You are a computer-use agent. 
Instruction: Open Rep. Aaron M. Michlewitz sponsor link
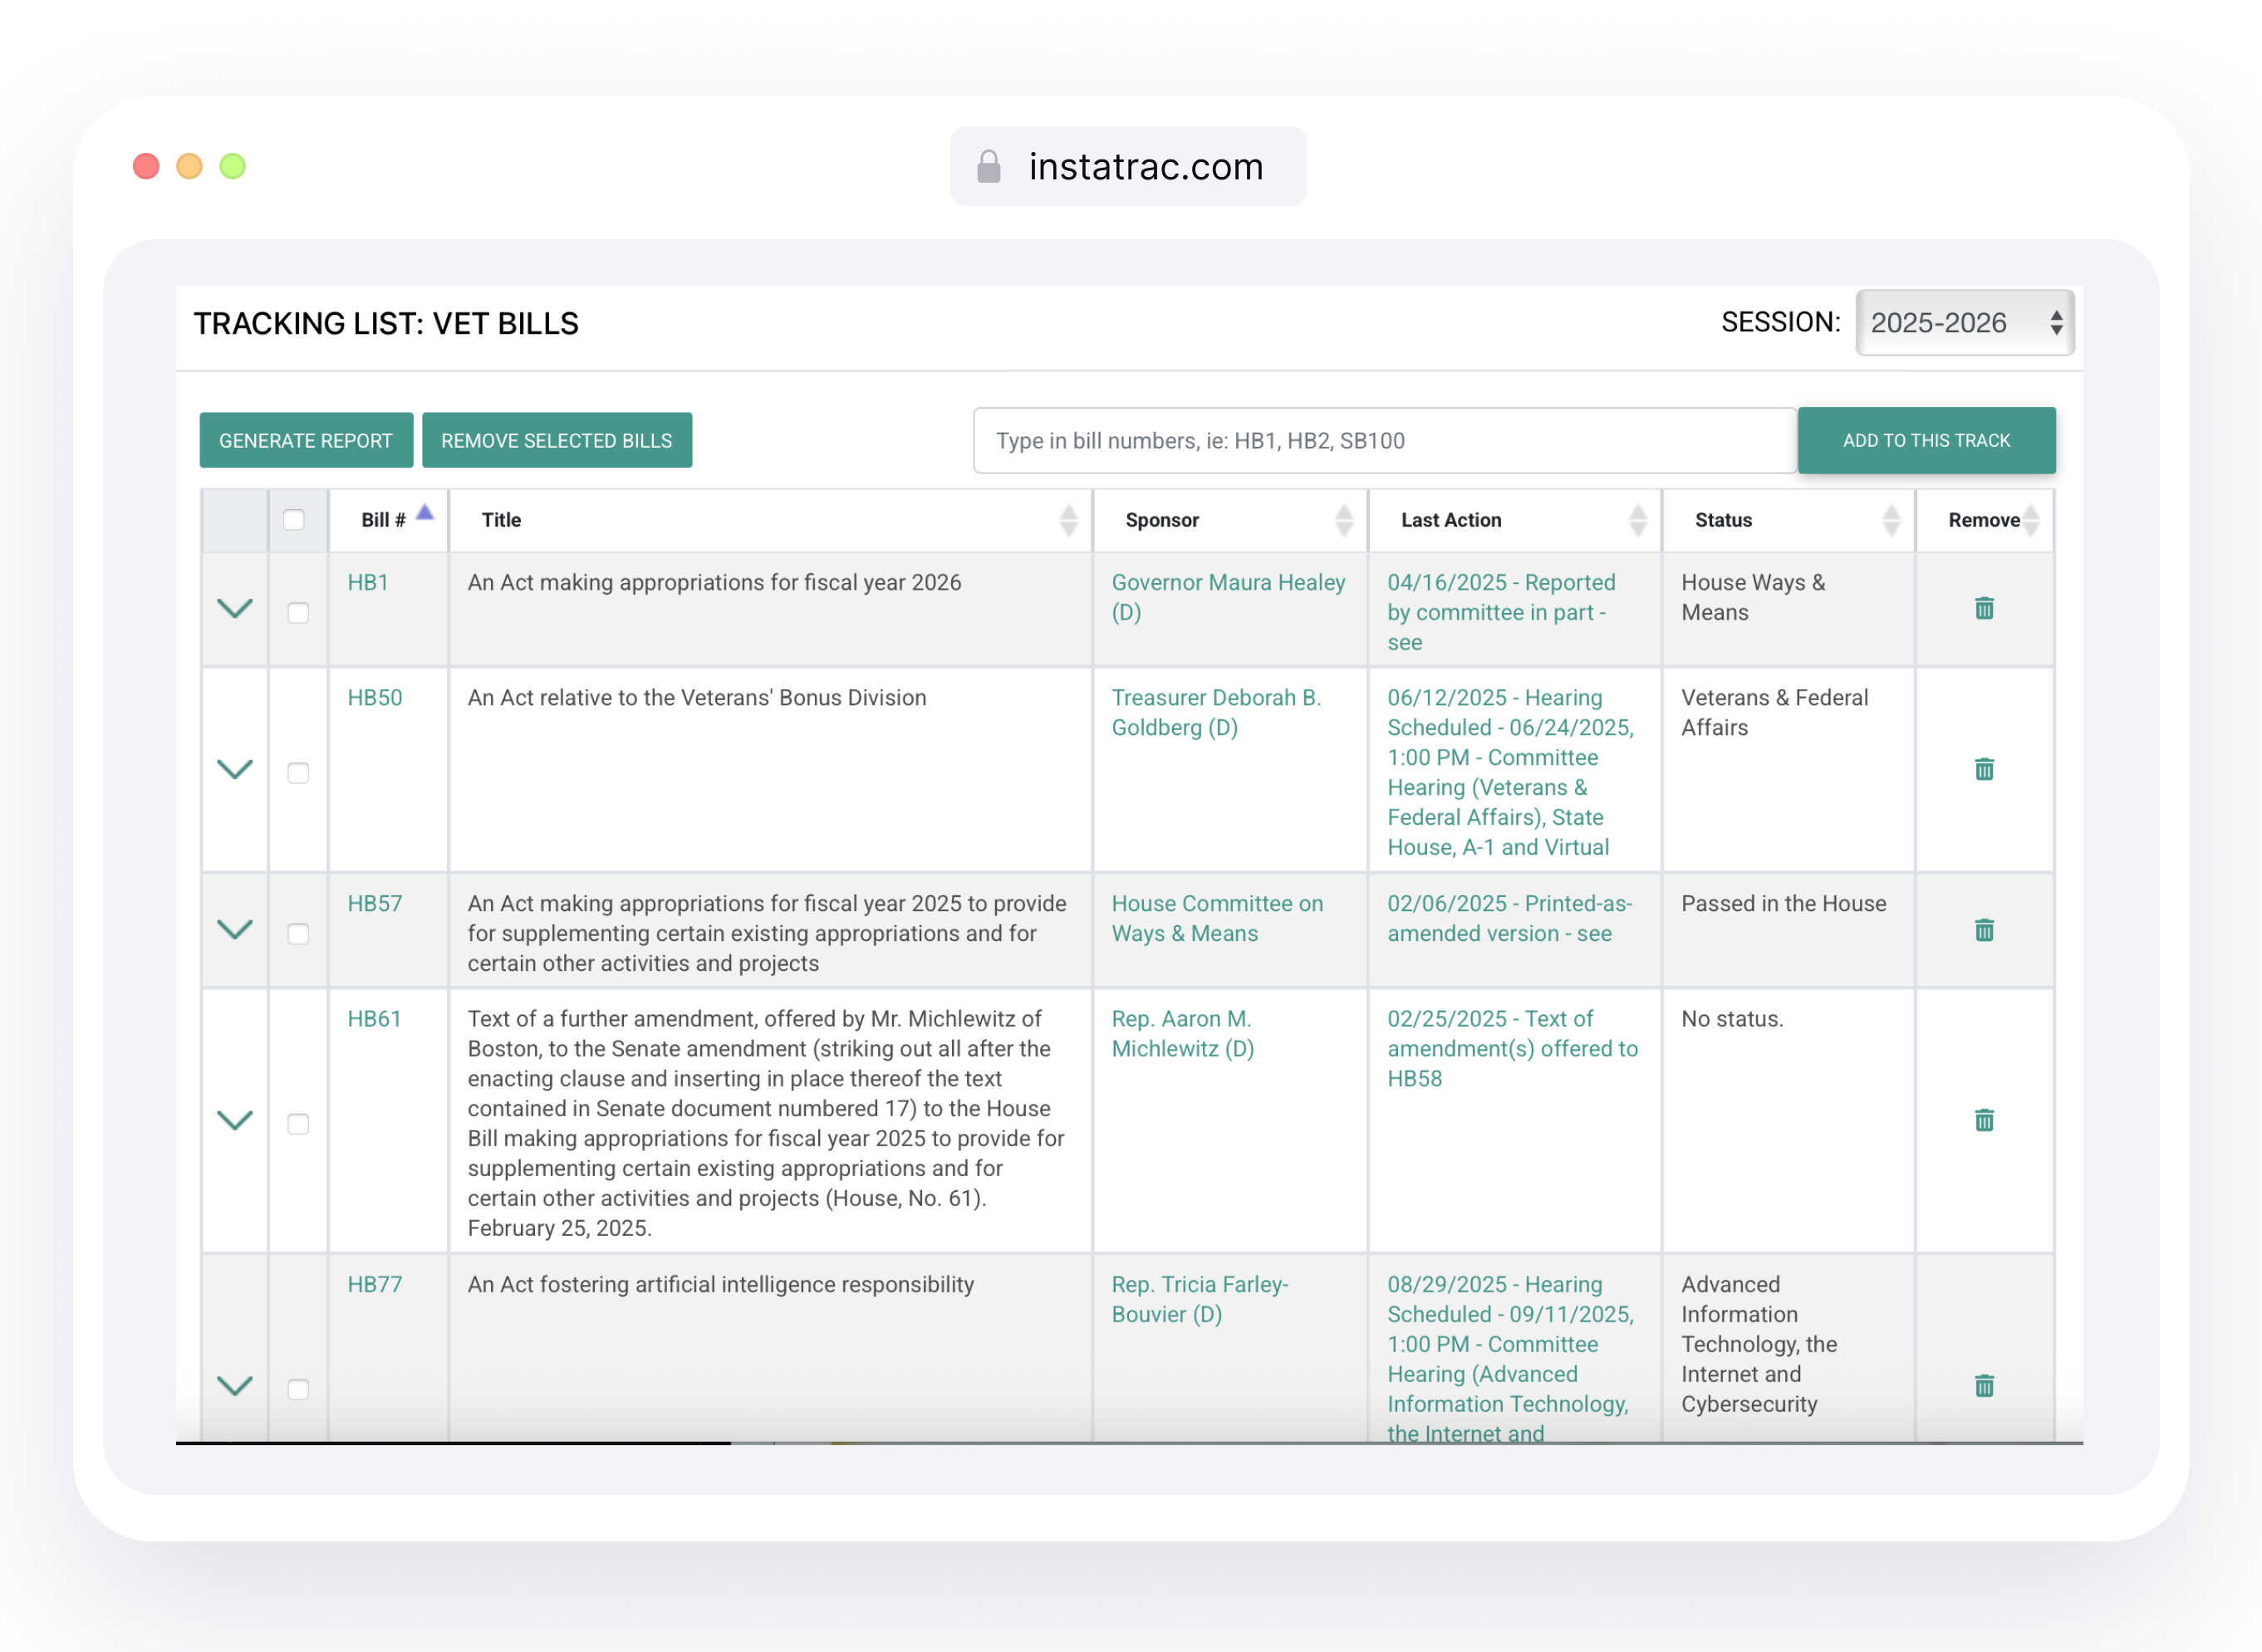tap(1182, 1034)
